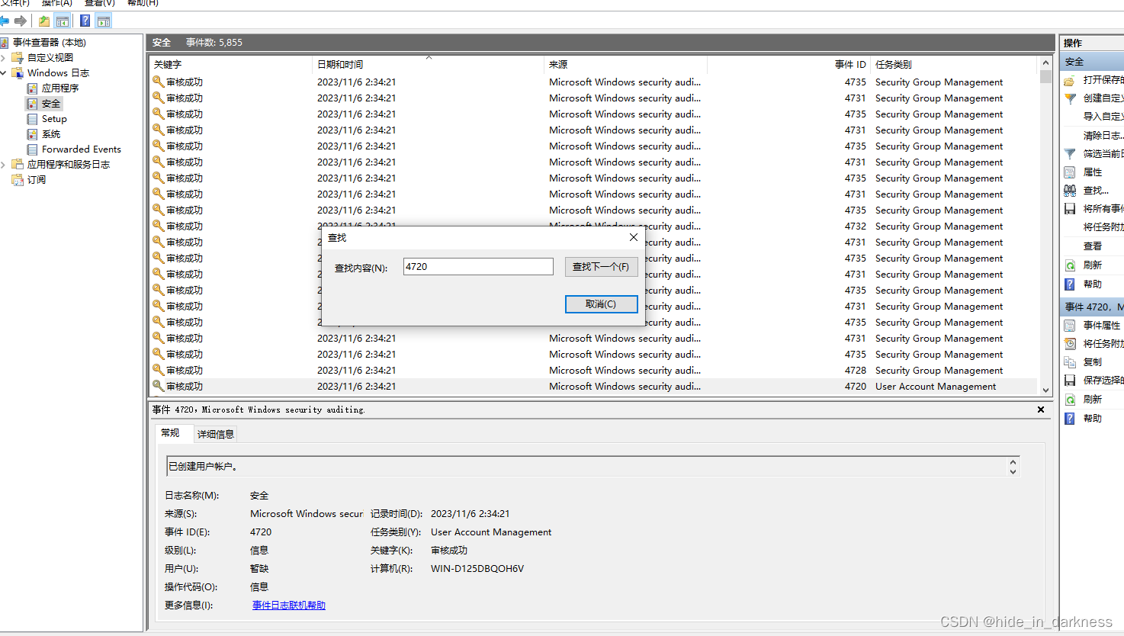Select the event row with ID 4732
Image resolution: width=1124 pixels, height=636 pixels.
tap(593, 226)
